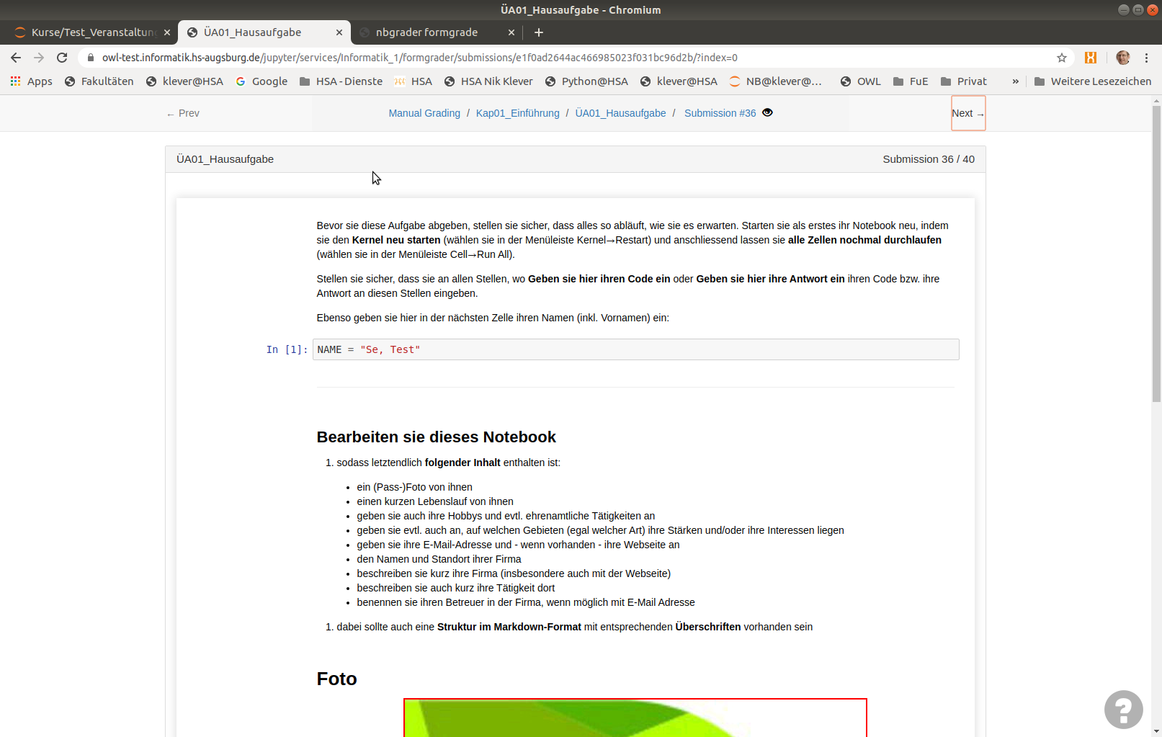This screenshot has height=737, width=1162.
Task: Click the 'Submission 36 / 40' counter text
Action: point(929,159)
